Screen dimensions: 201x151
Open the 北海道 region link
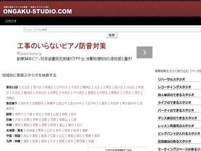click(x=31, y=130)
